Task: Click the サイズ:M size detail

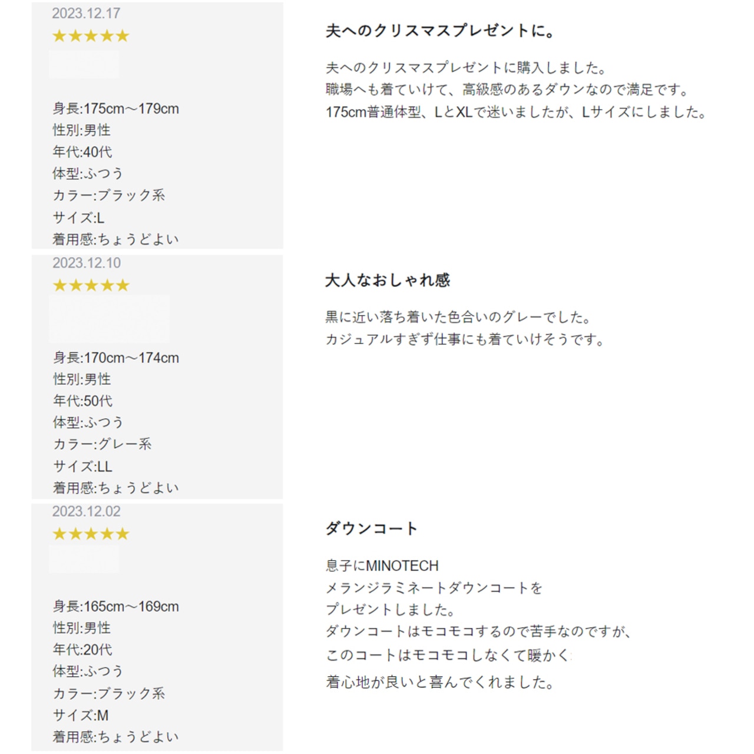Action: pyautogui.click(x=81, y=715)
